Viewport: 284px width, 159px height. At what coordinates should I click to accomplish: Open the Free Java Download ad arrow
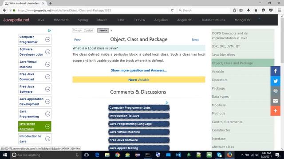coord(47,76)
